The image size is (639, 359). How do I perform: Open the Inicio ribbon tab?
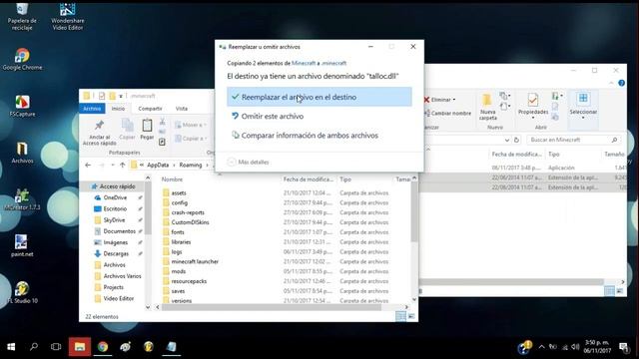[x=118, y=109]
